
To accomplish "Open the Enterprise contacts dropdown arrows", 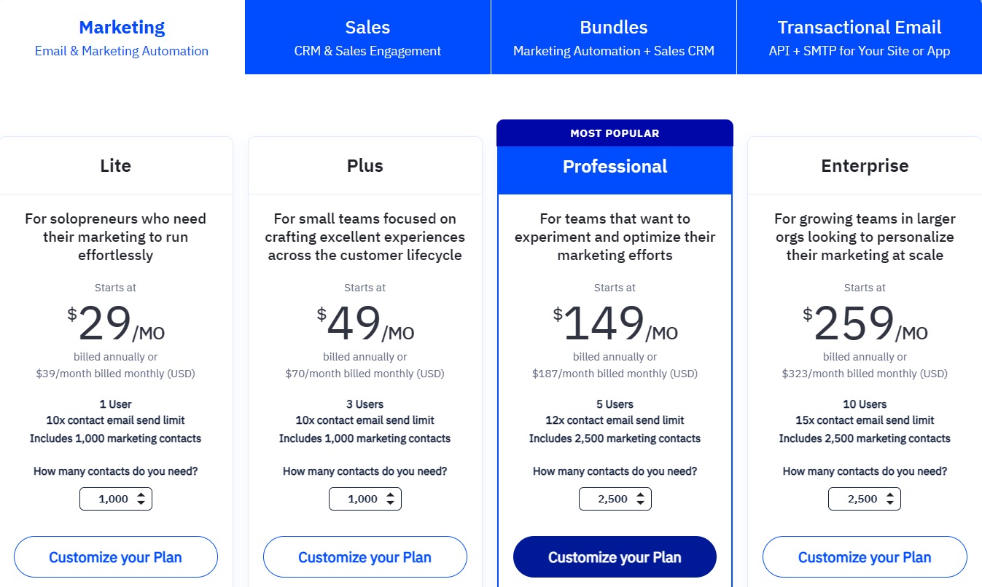I will coord(889,499).
